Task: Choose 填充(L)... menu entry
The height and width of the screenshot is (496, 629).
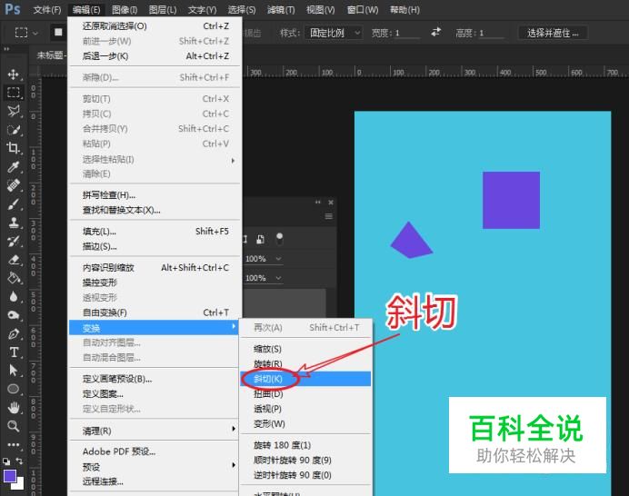Action: [155, 232]
